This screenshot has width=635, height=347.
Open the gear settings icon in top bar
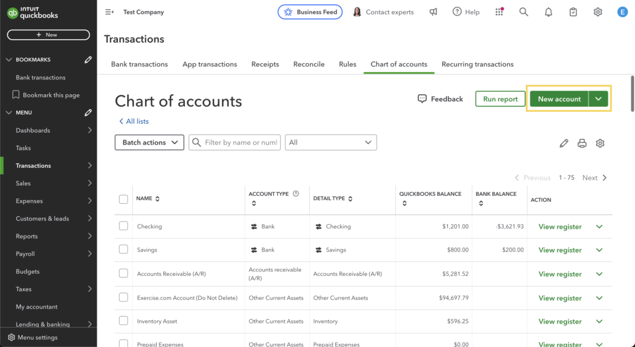[598, 12]
